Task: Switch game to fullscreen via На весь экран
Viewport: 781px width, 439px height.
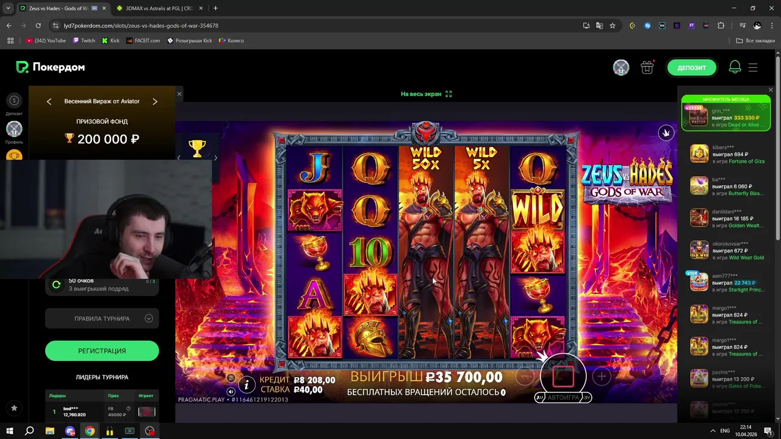Action: (x=426, y=94)
